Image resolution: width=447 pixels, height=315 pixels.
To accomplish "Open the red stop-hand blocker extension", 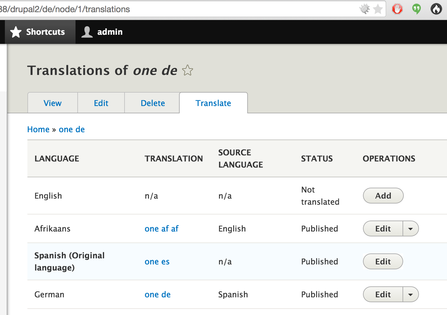I will pos(397,9).
